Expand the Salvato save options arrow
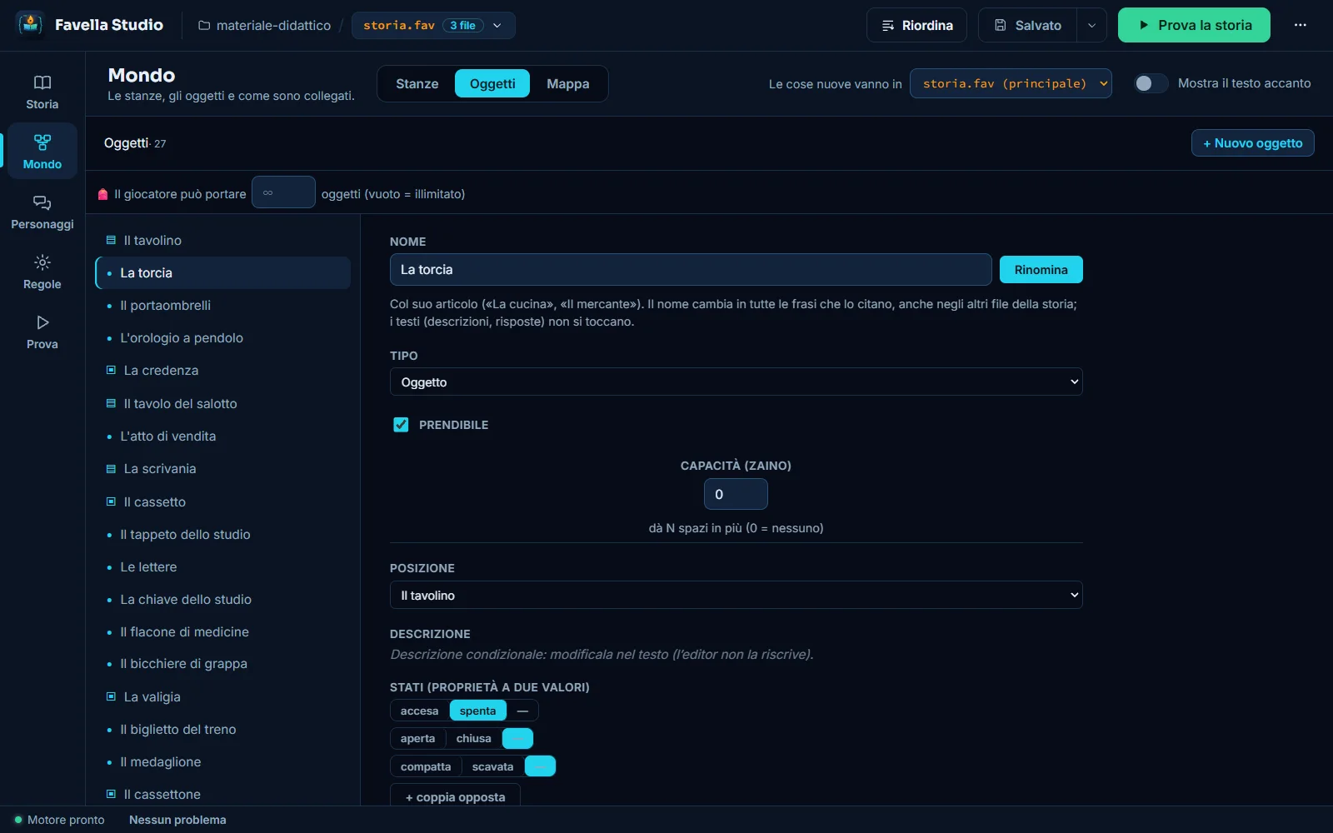The width and height of the screenshot is (1333, 833). [x=1091, y=25]
